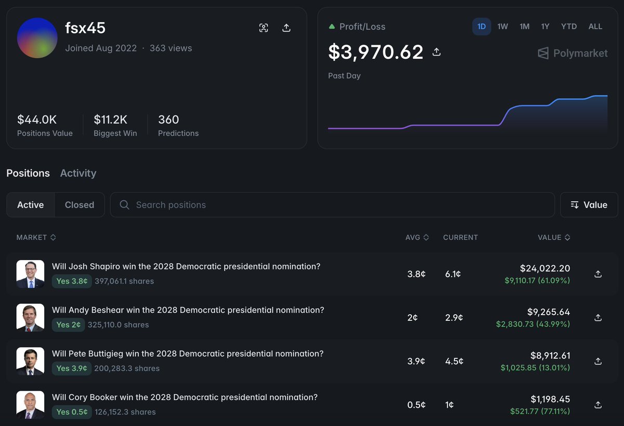Screen dimensions: 624x426
Task: Select the 1W time range
Action: [x=502, y=27]
